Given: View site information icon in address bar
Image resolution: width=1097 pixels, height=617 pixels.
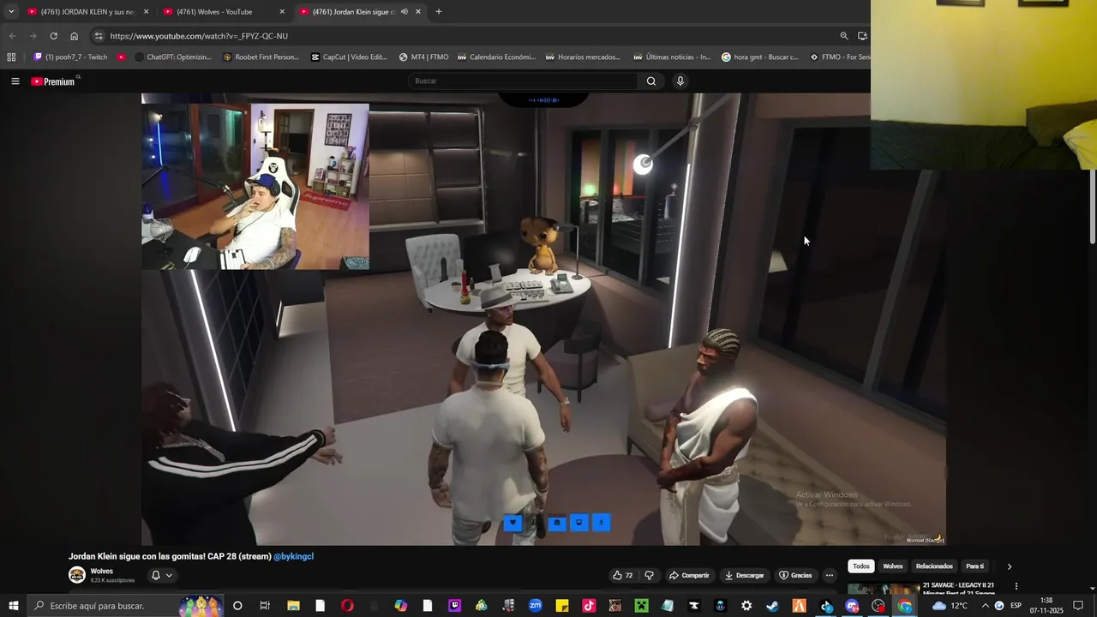Looking at the screenshot, I should click(99, 36).
